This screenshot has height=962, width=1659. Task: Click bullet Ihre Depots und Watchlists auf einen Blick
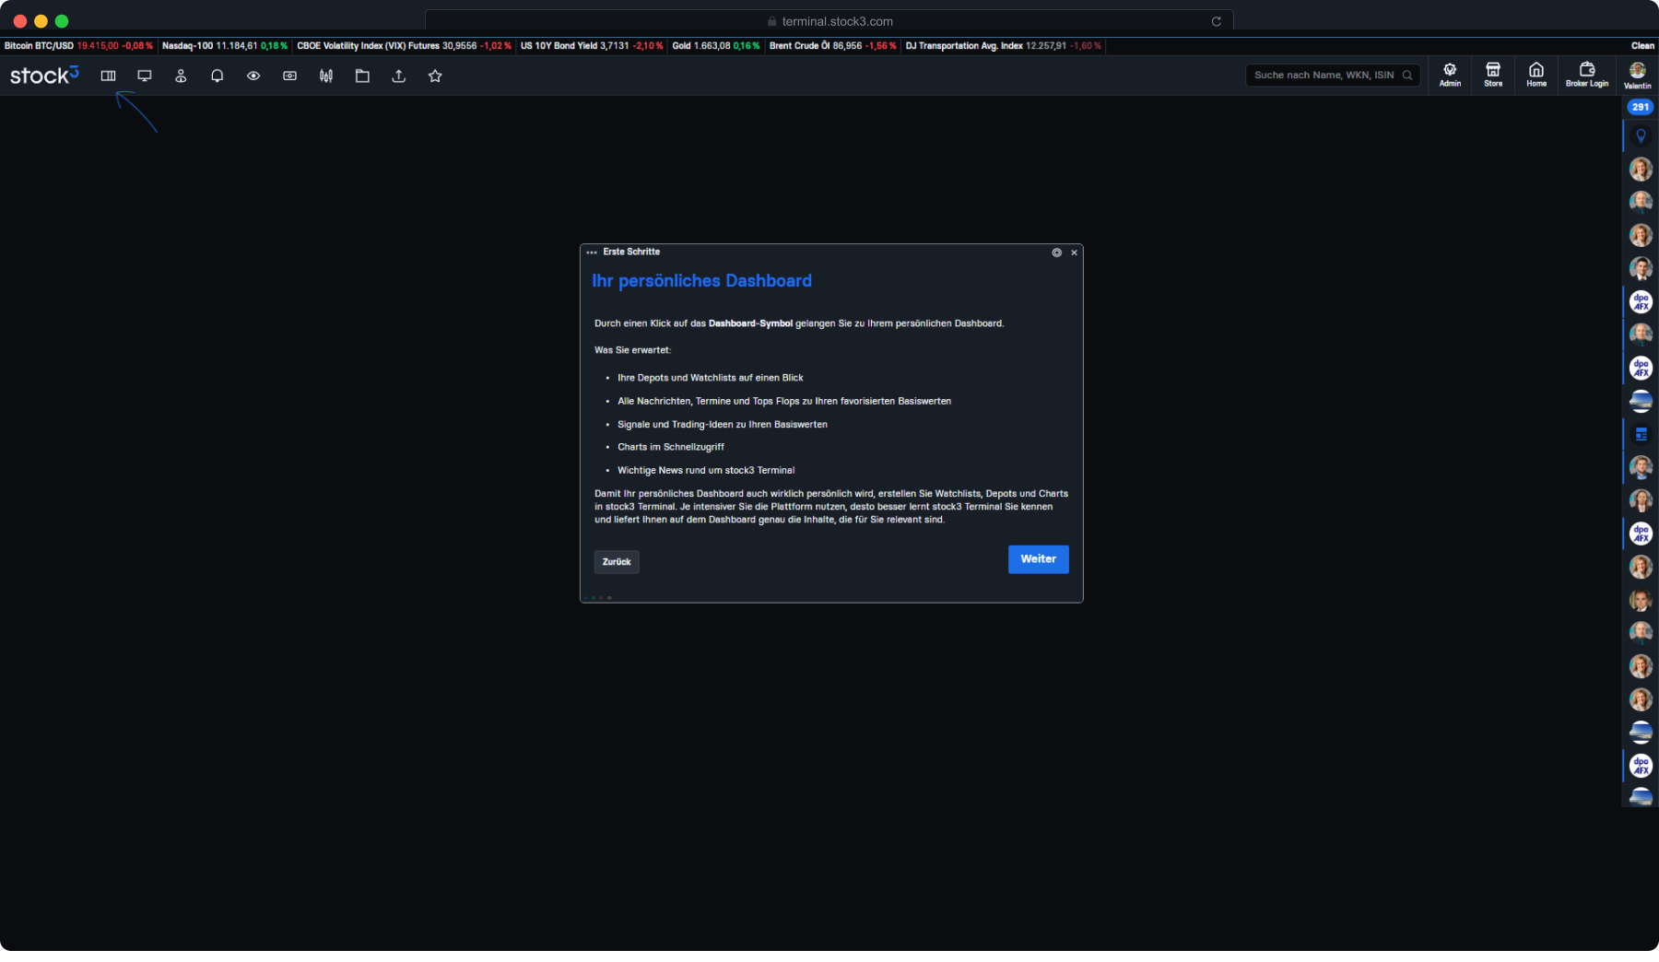tap(710, 378)
